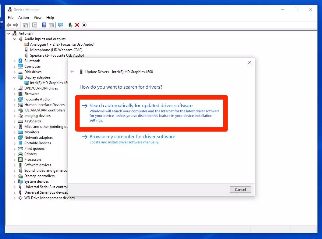Screen dimensions: 322x239
Task: Expand the Computer category chevron
Action: tap(14, 66)
